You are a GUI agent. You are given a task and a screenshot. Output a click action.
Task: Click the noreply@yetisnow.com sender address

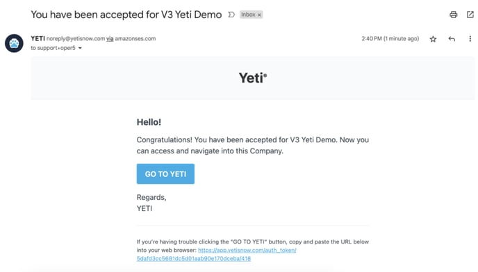[76, 39]
